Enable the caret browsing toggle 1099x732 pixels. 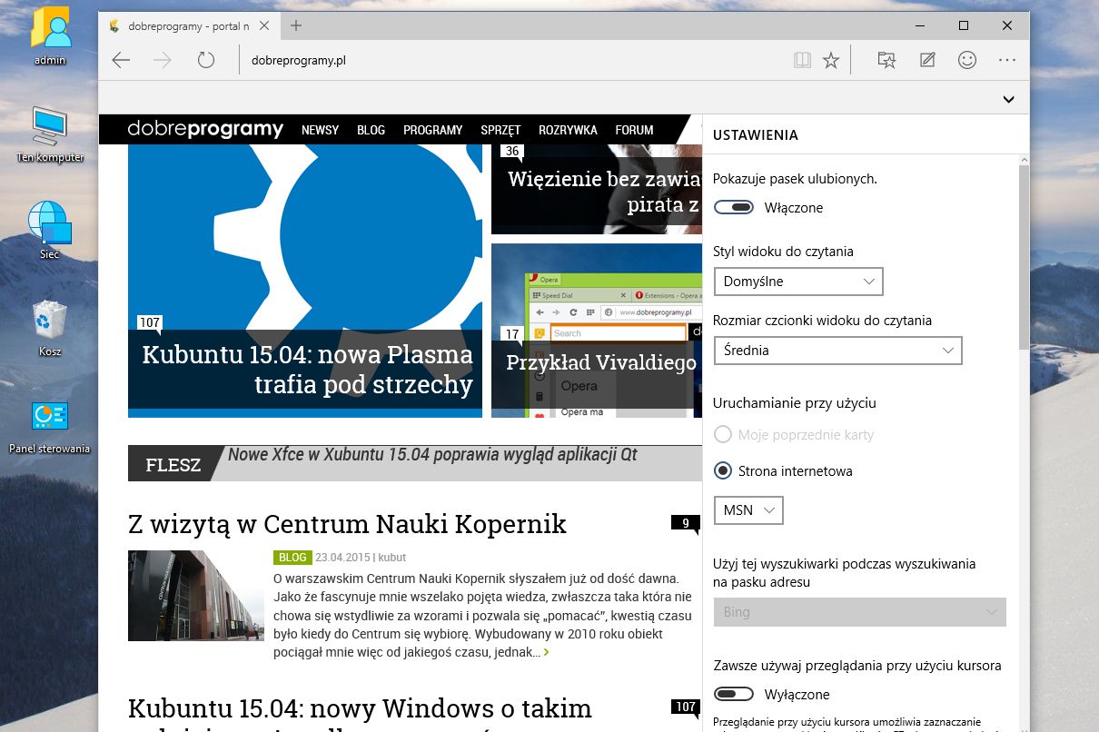734,695
